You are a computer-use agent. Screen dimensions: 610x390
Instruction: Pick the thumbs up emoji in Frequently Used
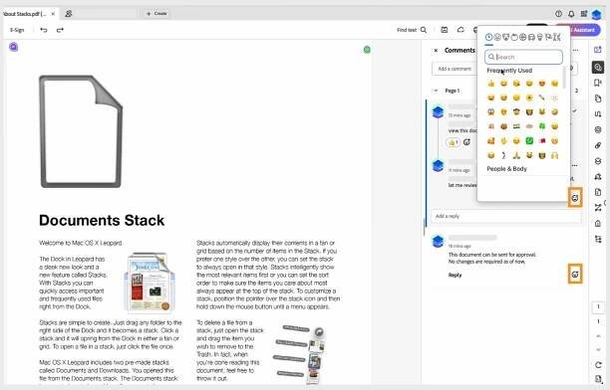point(491,84)
